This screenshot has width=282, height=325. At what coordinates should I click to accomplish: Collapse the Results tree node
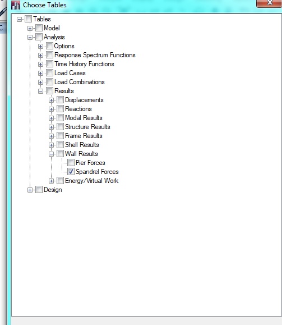tap(40, 91)
